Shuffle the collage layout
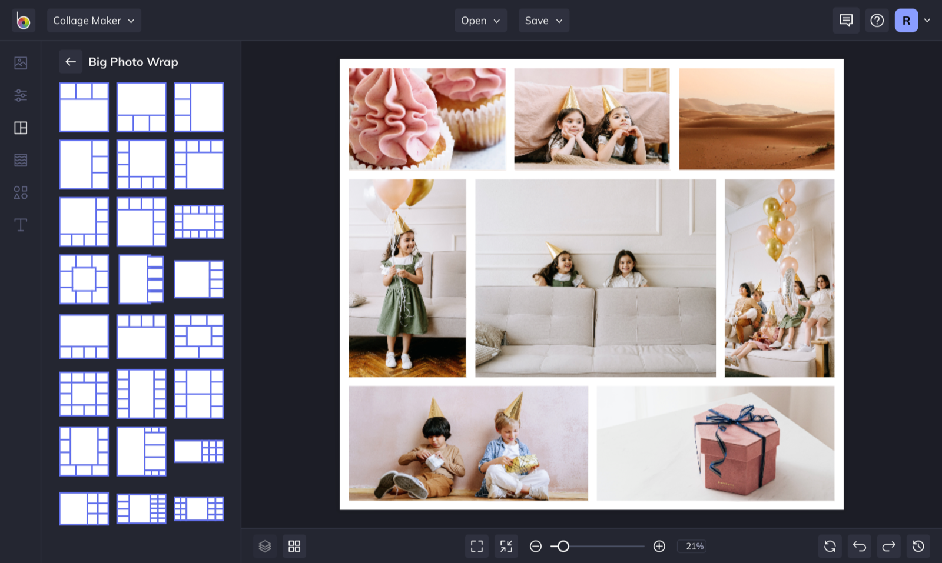This screenshot has width=942, height=563. click(830, 546)
